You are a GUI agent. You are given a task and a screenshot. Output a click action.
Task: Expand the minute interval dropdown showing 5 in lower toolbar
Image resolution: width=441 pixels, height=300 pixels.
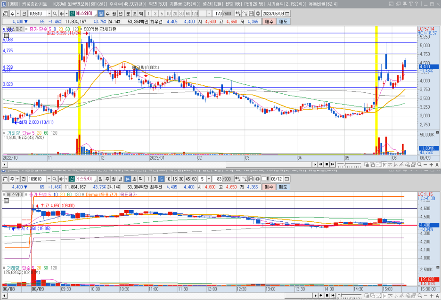(209, 179)
